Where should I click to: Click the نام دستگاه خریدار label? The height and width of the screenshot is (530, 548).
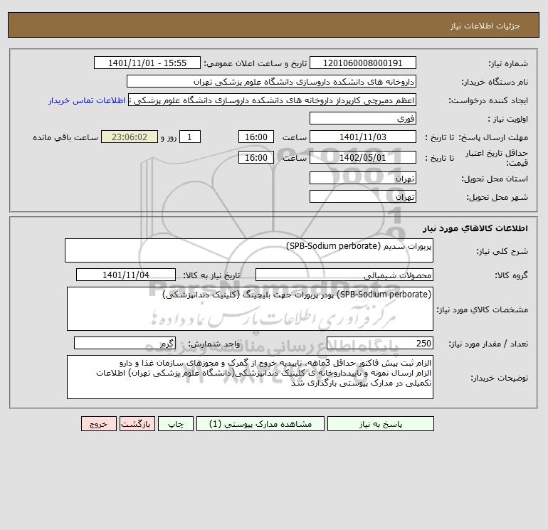(495, 82)
